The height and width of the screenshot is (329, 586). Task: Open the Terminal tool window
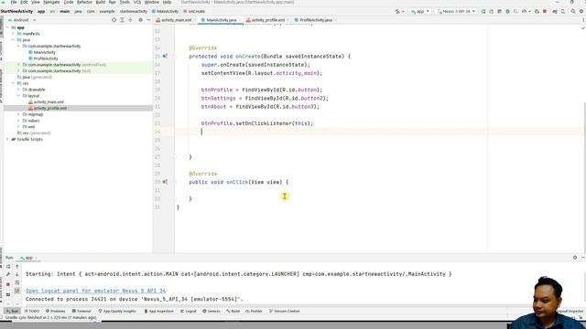(81, 311)
